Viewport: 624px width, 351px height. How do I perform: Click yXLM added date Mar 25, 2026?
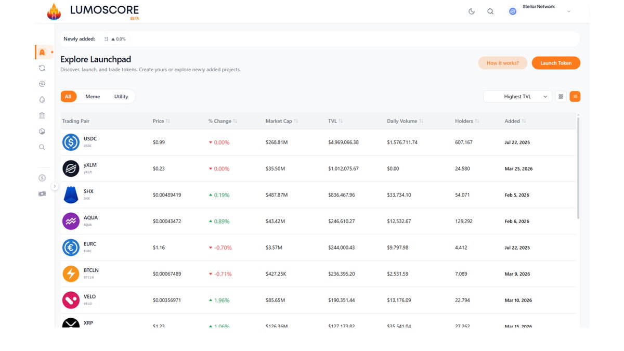coord(518,168)
